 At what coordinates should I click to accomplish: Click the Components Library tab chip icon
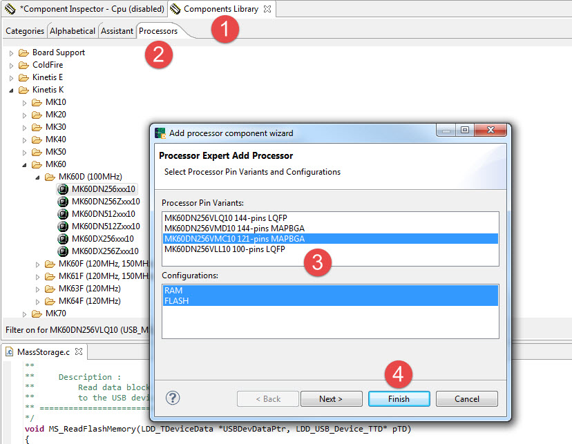(175, 9)
